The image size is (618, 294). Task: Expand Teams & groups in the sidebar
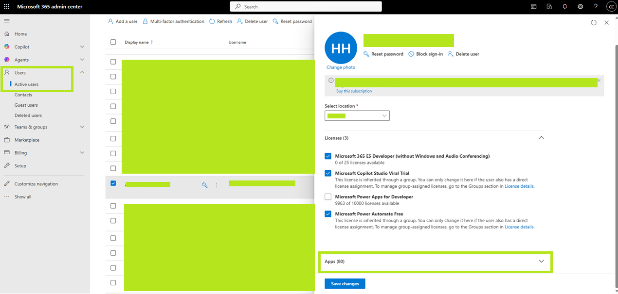coord(82,127)
